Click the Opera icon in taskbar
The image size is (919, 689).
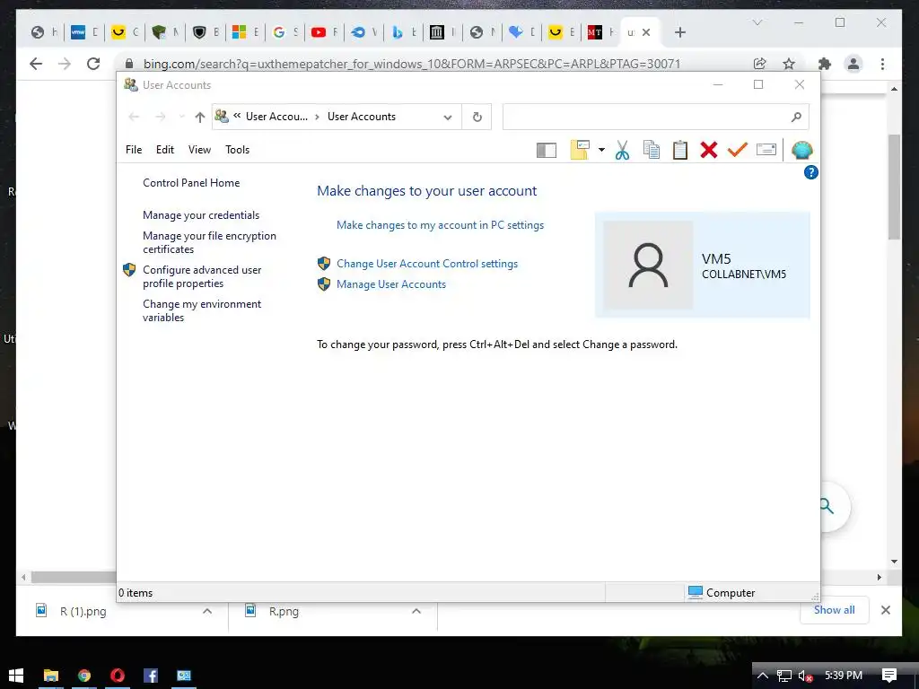coord(118,675)
